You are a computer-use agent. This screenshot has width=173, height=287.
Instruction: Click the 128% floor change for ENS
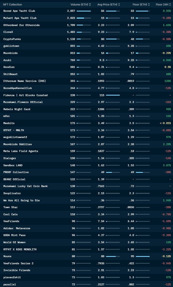coord(168,81)
